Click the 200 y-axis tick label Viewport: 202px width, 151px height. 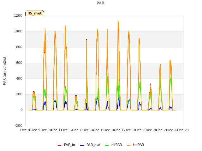pos(19,94)
